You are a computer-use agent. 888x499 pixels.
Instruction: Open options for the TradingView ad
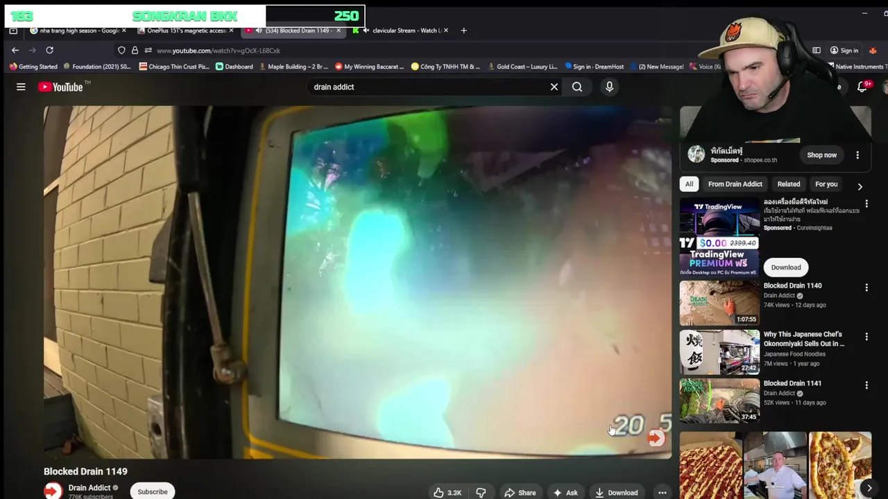[866, 204]
